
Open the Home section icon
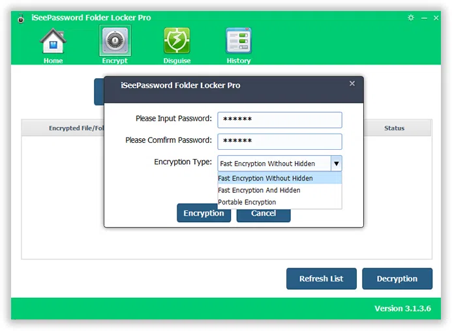53,40
